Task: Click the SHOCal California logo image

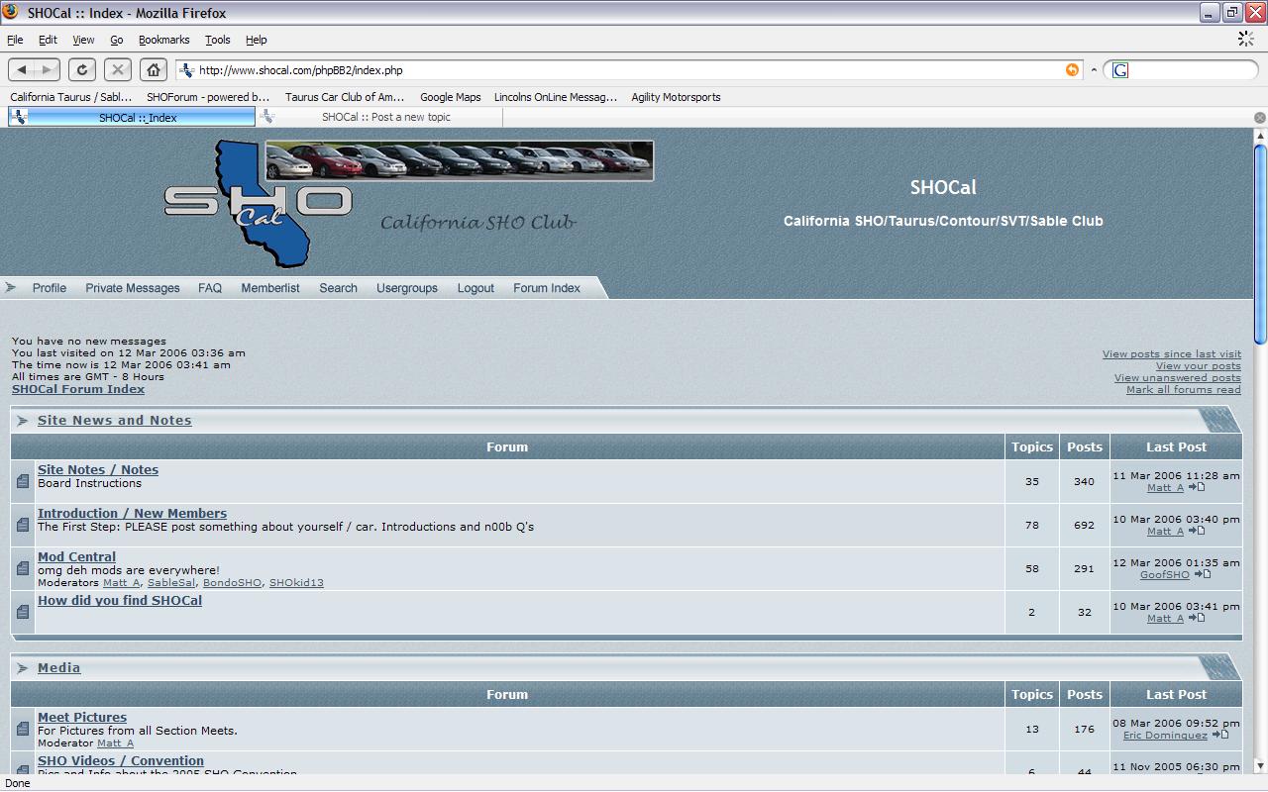Action: [260, 204]
